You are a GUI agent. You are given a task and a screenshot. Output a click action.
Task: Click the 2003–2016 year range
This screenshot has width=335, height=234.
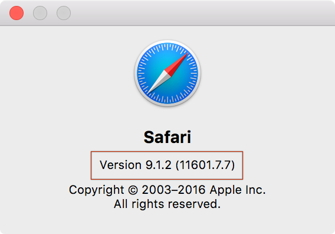click(173, 190)
